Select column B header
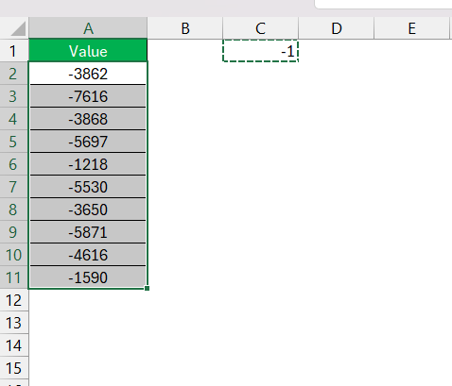This screenshot has height=386, width=452. click(x=185, y=28)
